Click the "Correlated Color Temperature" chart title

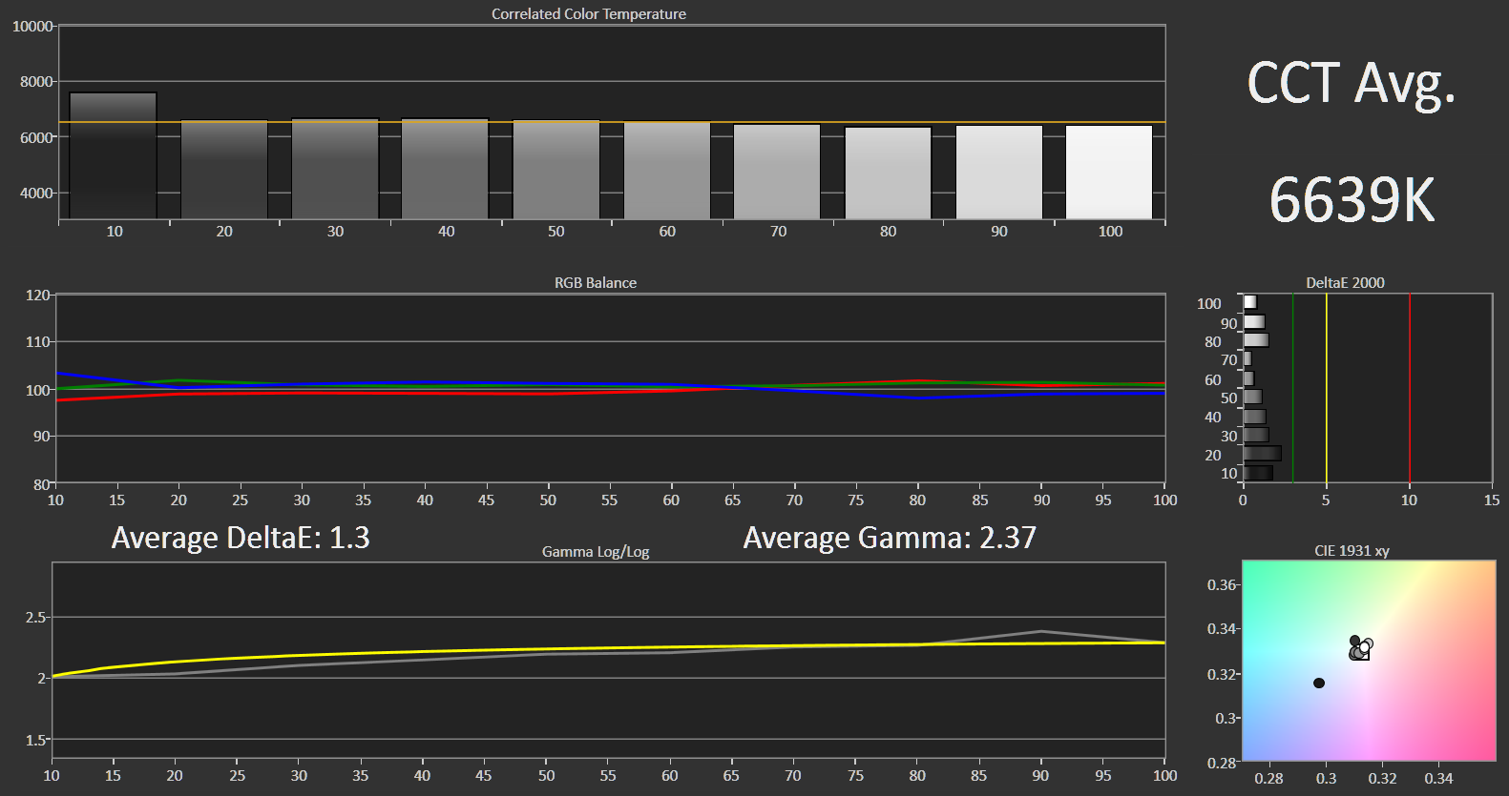pyautogui.click(x=589, y=13)
